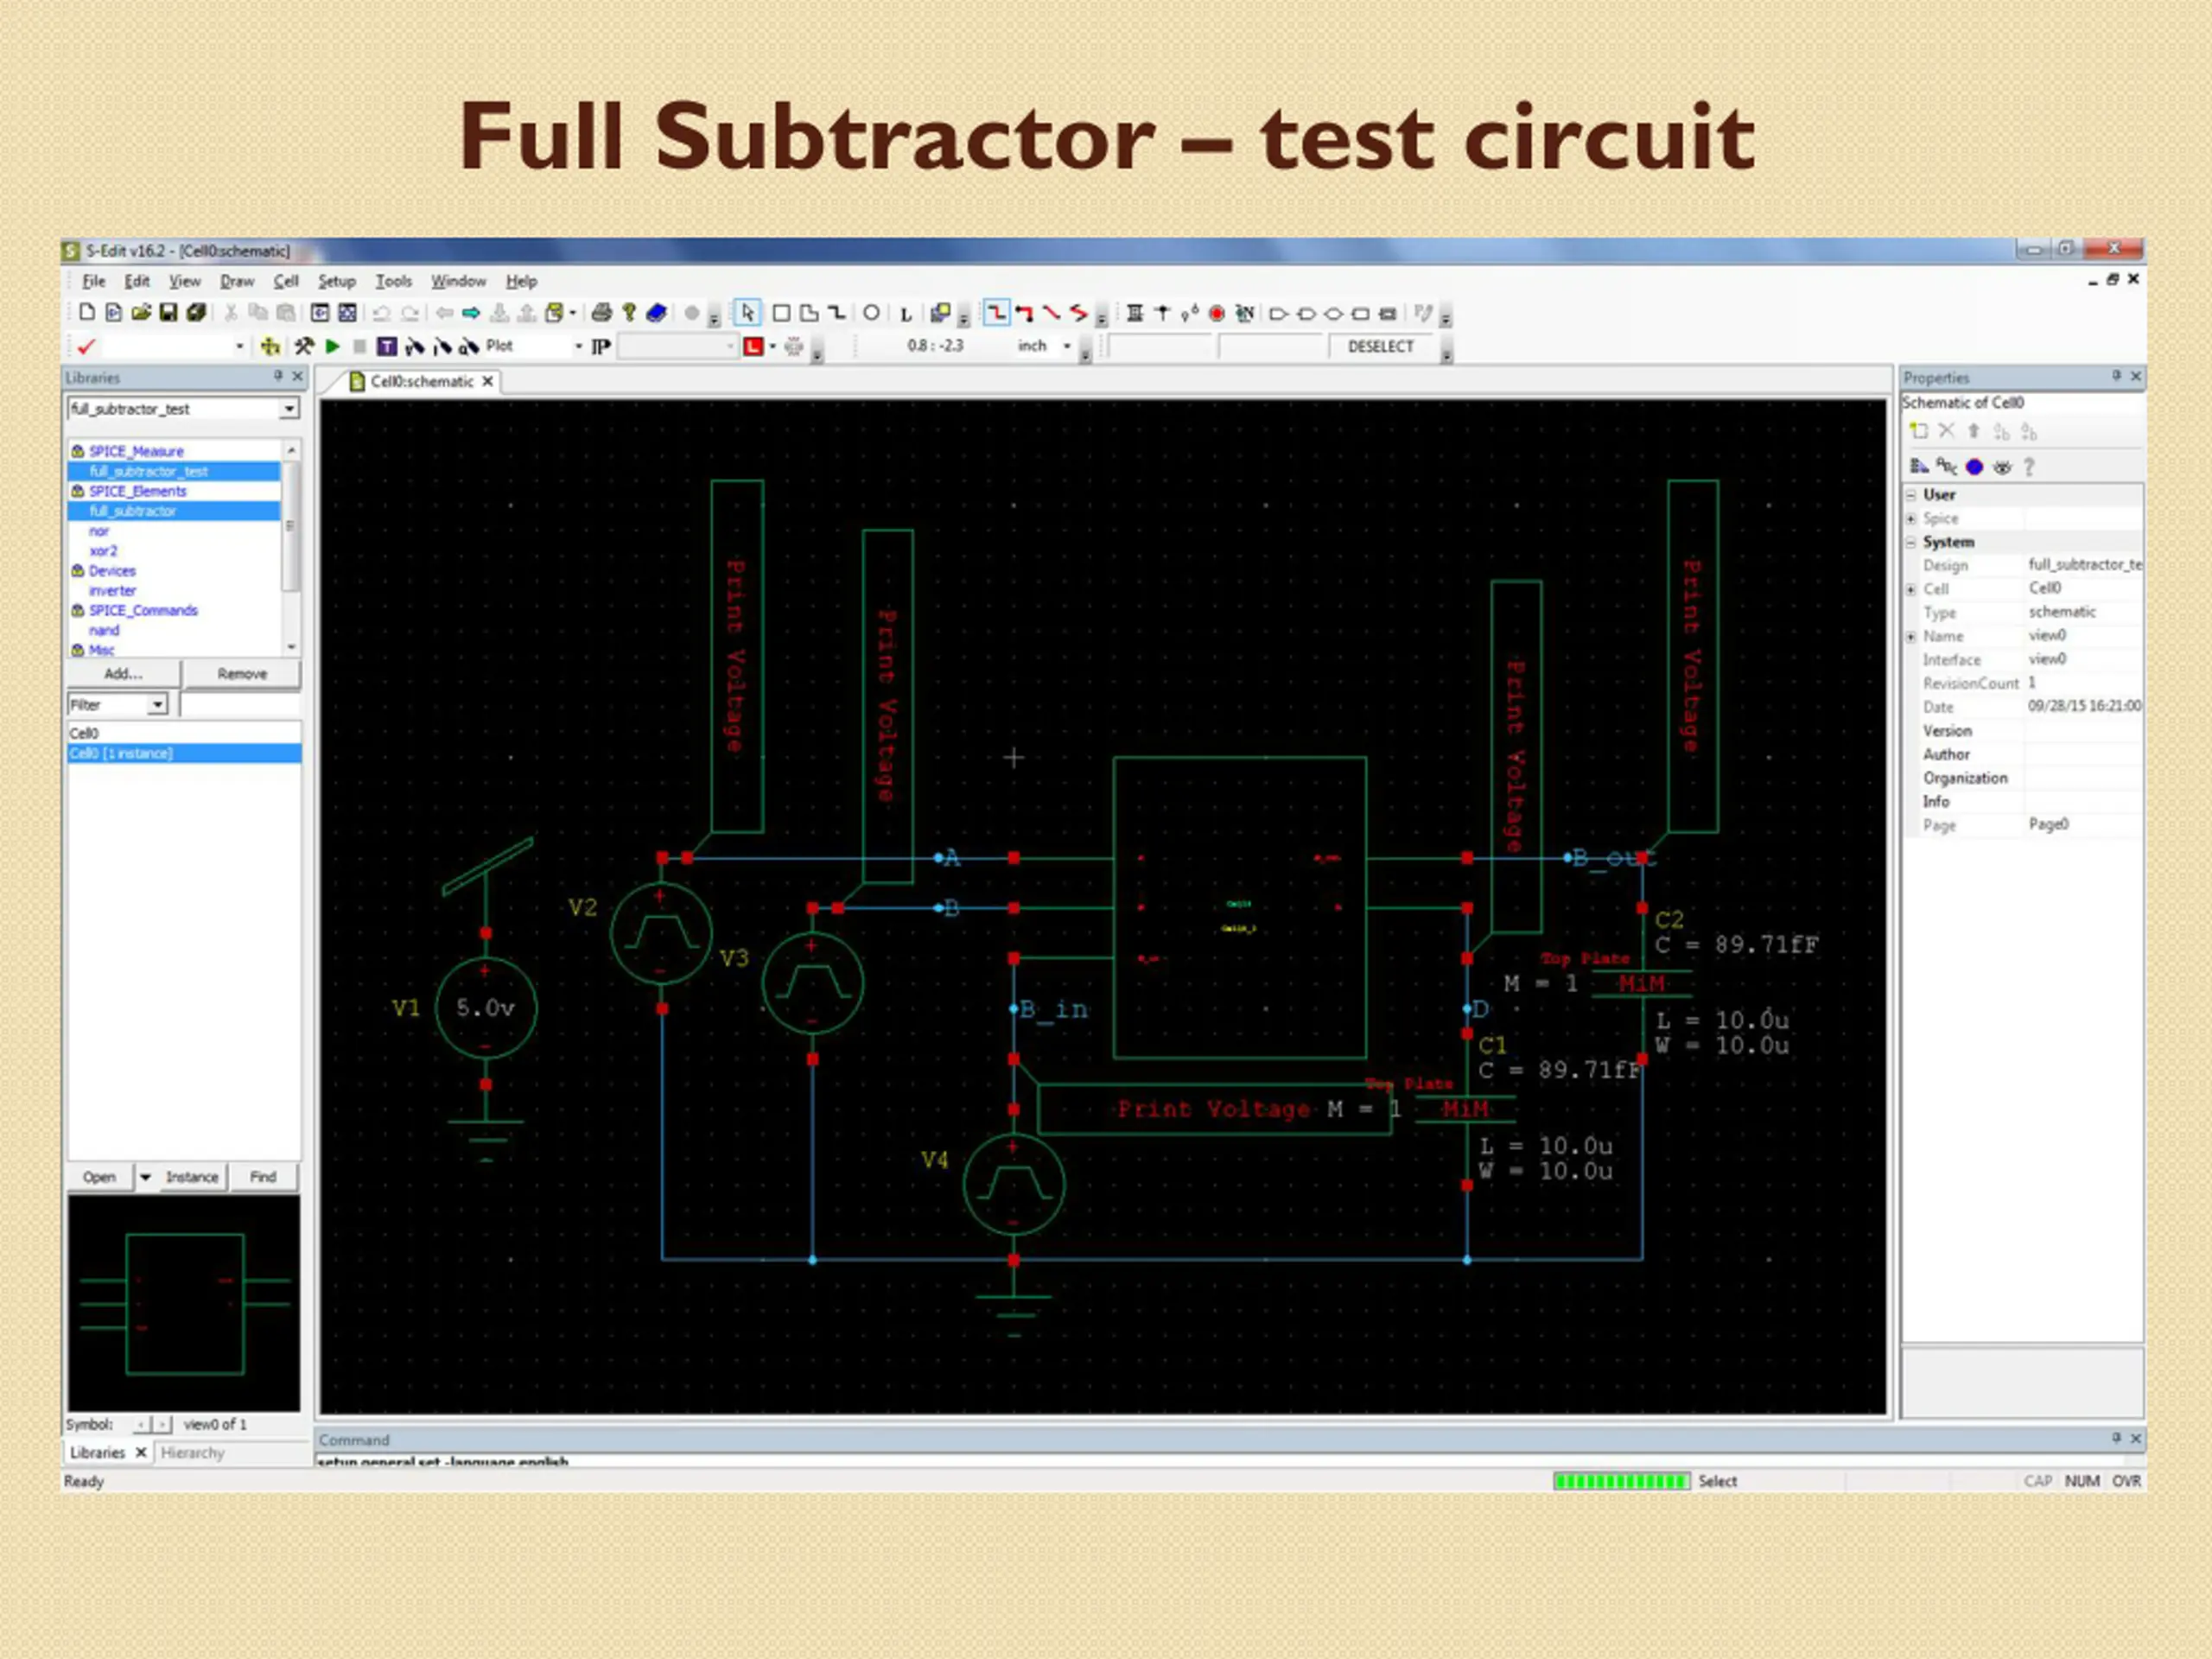The width and height of the screenshot is (2212, 1659).
Task: Pin the Libraries panel
Action: [278, 376]
